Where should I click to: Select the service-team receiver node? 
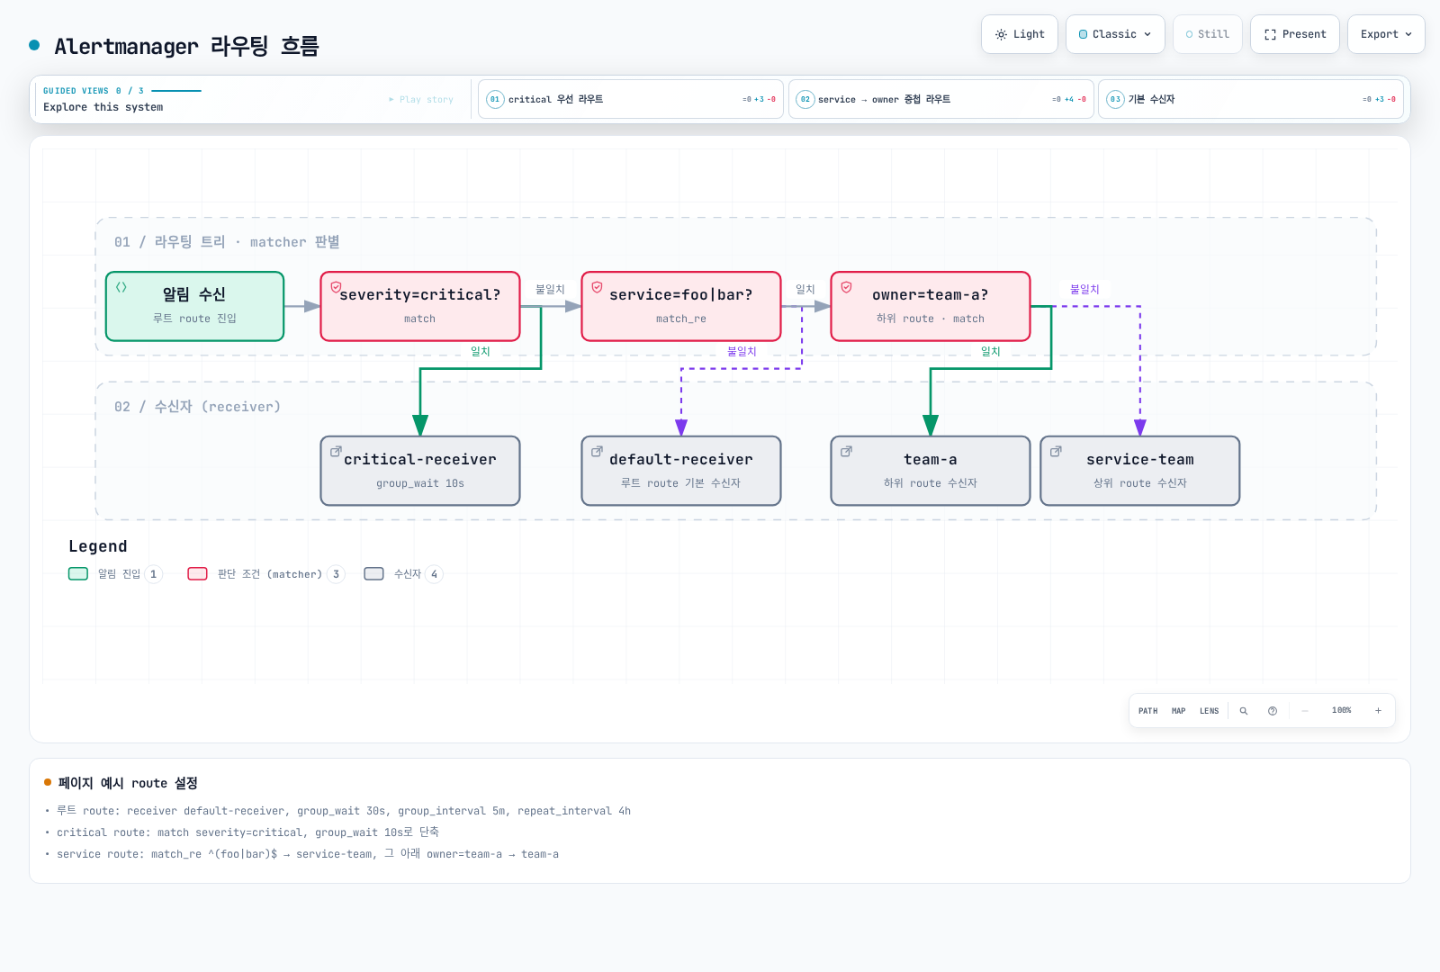pyautogui.click(x=1140, y=471)
